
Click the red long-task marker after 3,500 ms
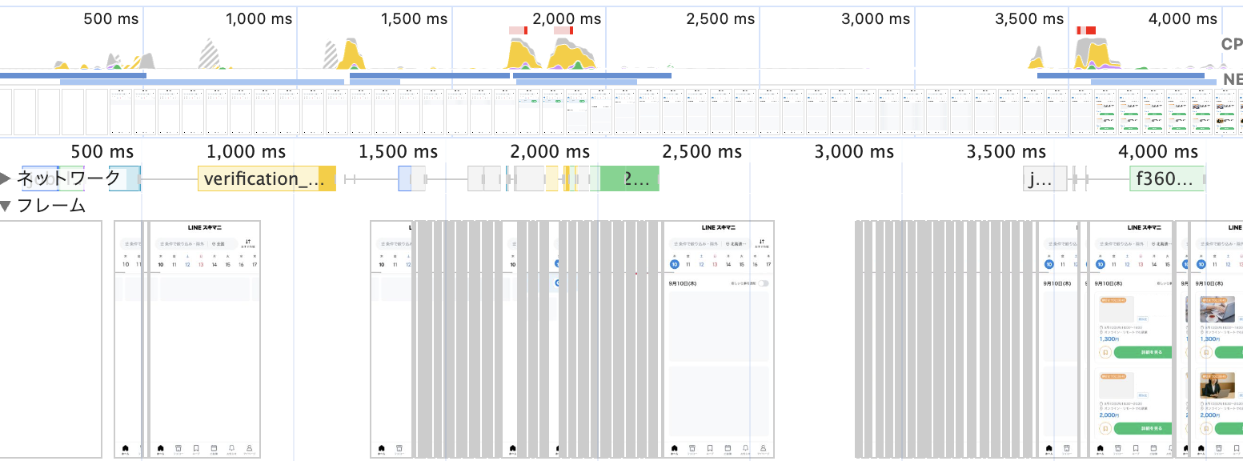coord(1086,30)
